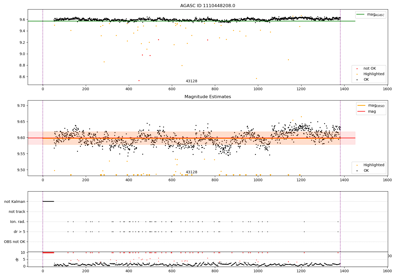Click y-tick '9.2' on top plot
Viewport: 396px width, 277px height.
pyautogui.click(x=22, y=42)
